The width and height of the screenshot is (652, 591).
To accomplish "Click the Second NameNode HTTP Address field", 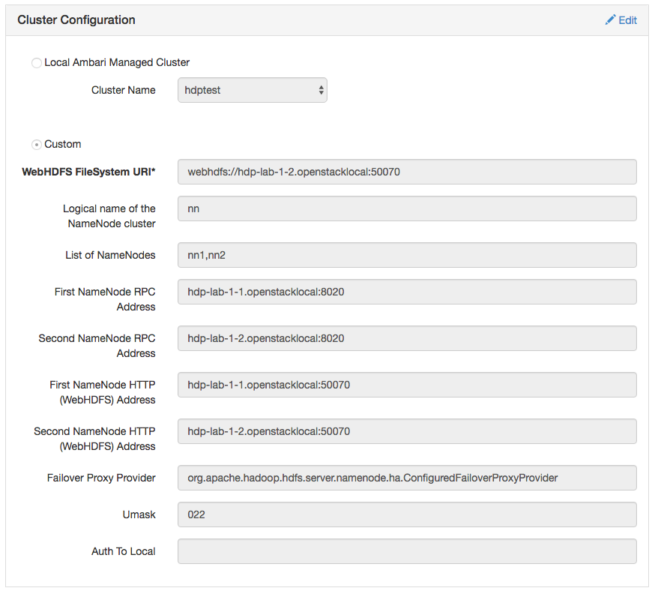I will (407, 431).
